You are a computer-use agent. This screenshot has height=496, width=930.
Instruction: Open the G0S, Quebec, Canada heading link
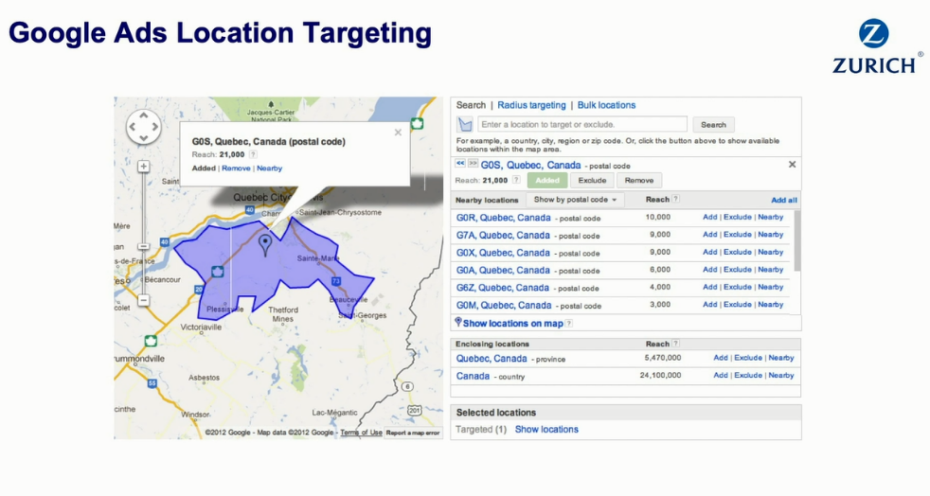pyautogui.click(x=530, y=166)
